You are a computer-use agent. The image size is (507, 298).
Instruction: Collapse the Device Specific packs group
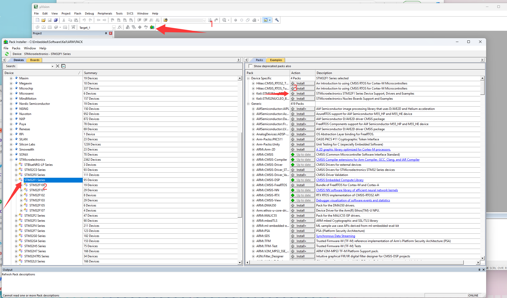(248, 78)
